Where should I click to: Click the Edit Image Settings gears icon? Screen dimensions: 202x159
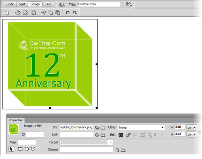128,135
